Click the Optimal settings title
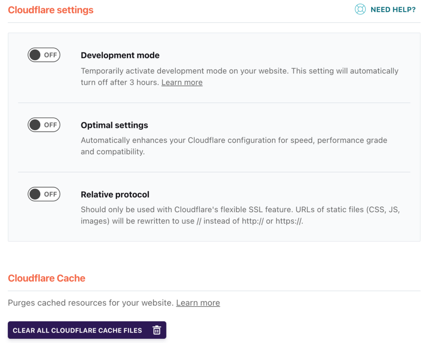Viewport: 426px width, 343px height. (x=114, y=125)
